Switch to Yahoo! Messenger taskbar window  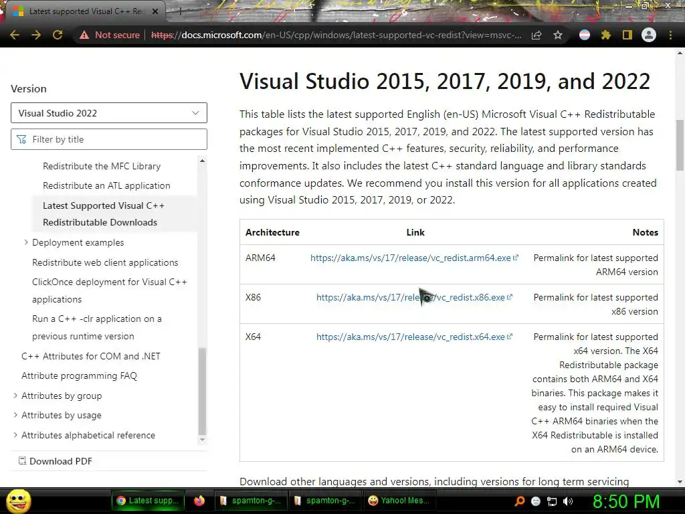click(x=399, y=501)
